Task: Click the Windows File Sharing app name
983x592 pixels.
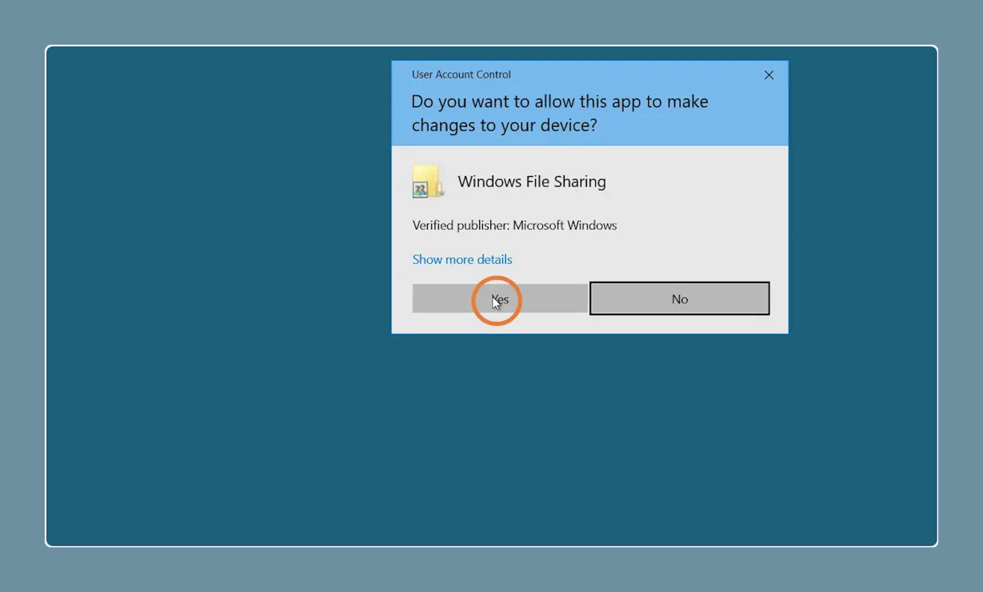Action: 532,181
